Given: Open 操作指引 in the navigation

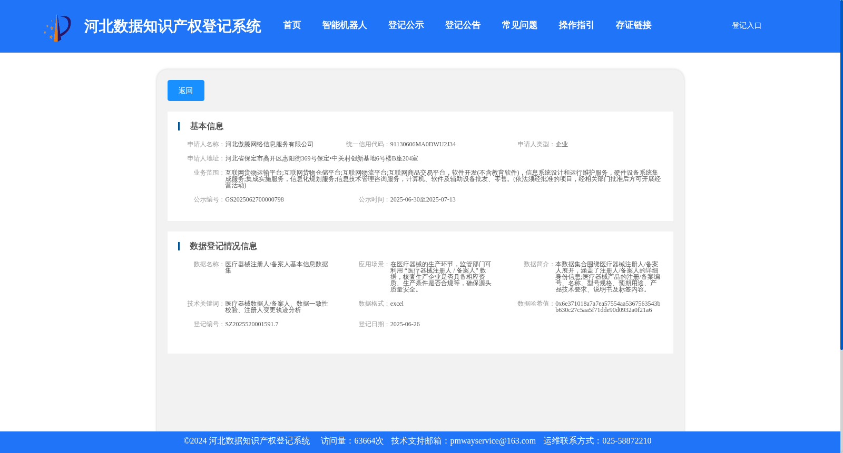Looking at the screenshot, I should click(576, 25).
